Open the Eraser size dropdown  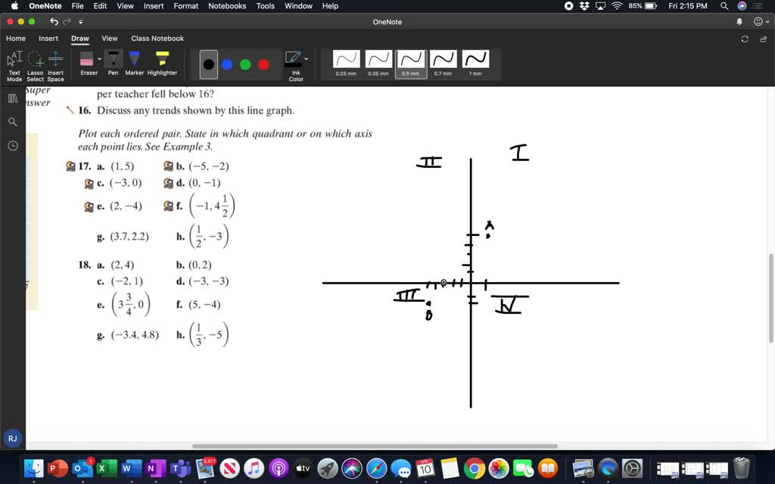point(99,57)
